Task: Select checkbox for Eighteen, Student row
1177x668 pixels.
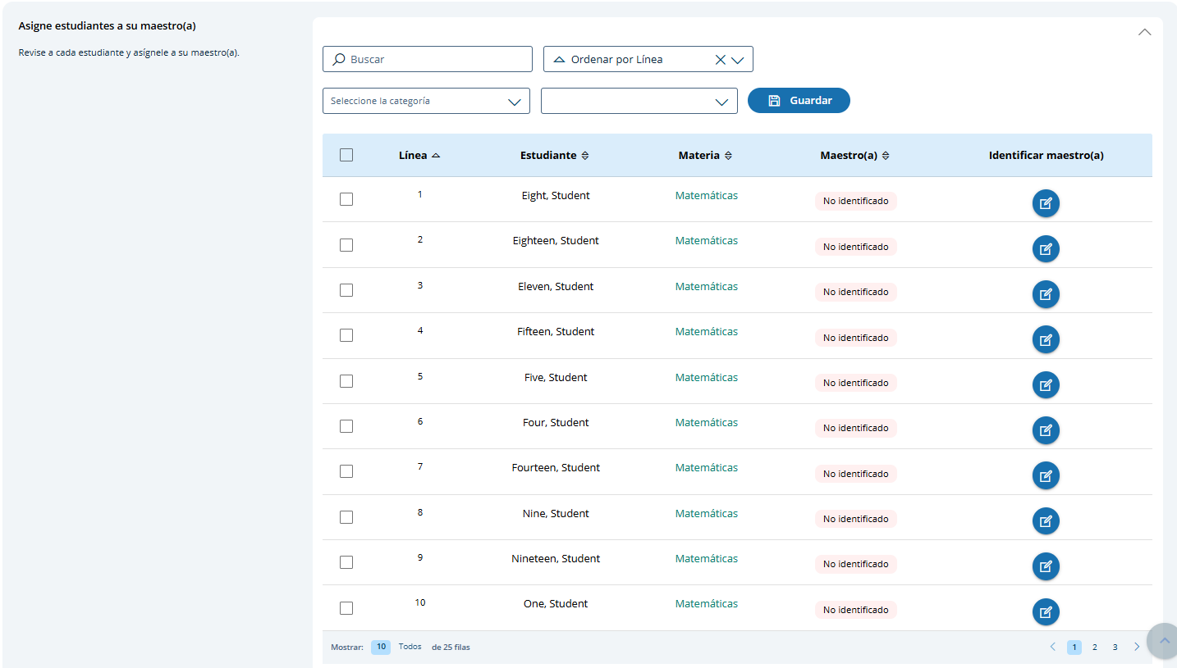Action: coord(346,245)
